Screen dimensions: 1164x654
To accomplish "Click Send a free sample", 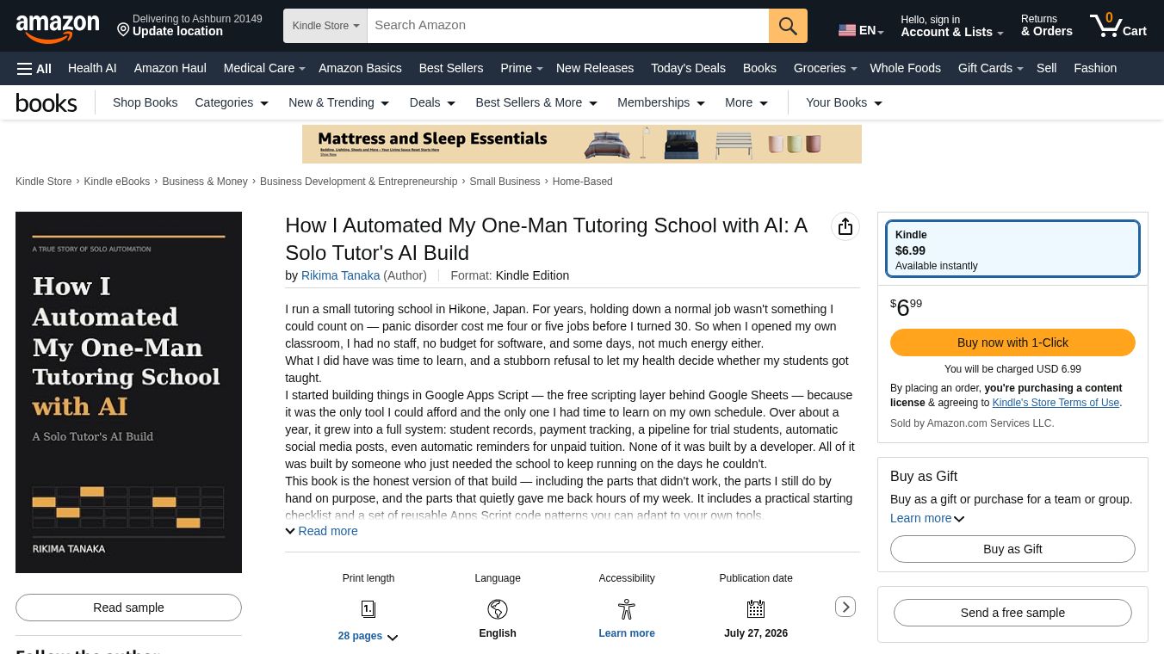I will [x=1012, y=613].
